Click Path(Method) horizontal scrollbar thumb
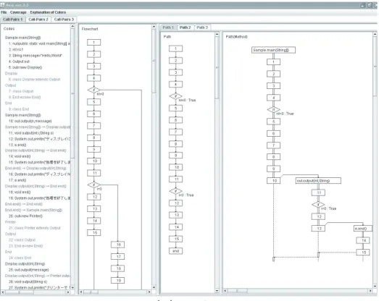This screenshot has width=379, height=301. [237, 291]
